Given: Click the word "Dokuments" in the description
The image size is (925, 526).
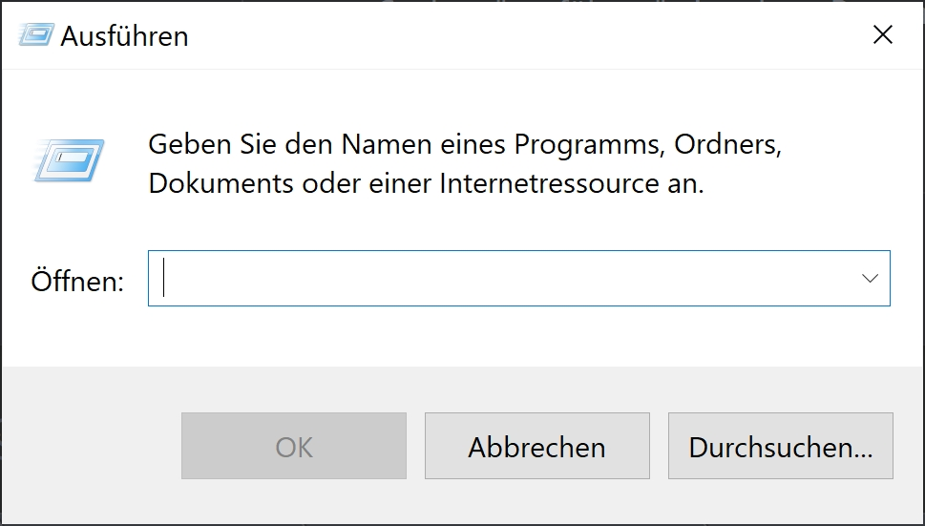Looking at the screenshot, I should (221, 183).
